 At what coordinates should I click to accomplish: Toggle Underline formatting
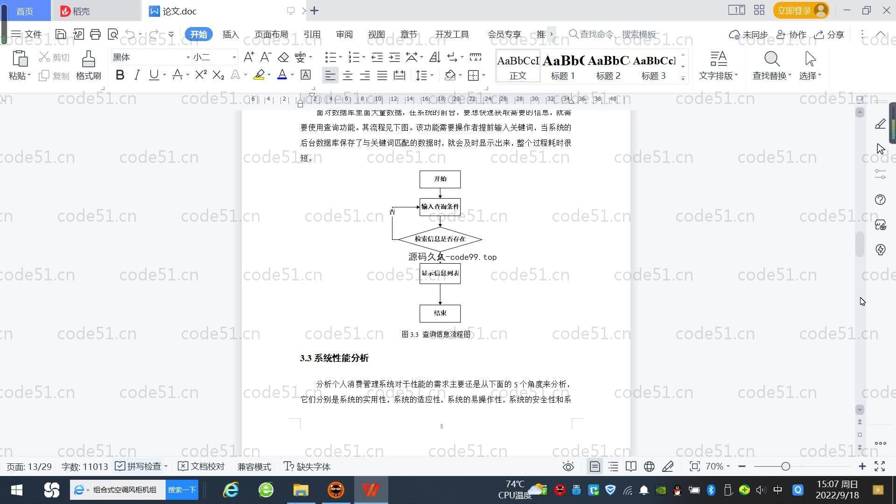(x=154, y=75)
